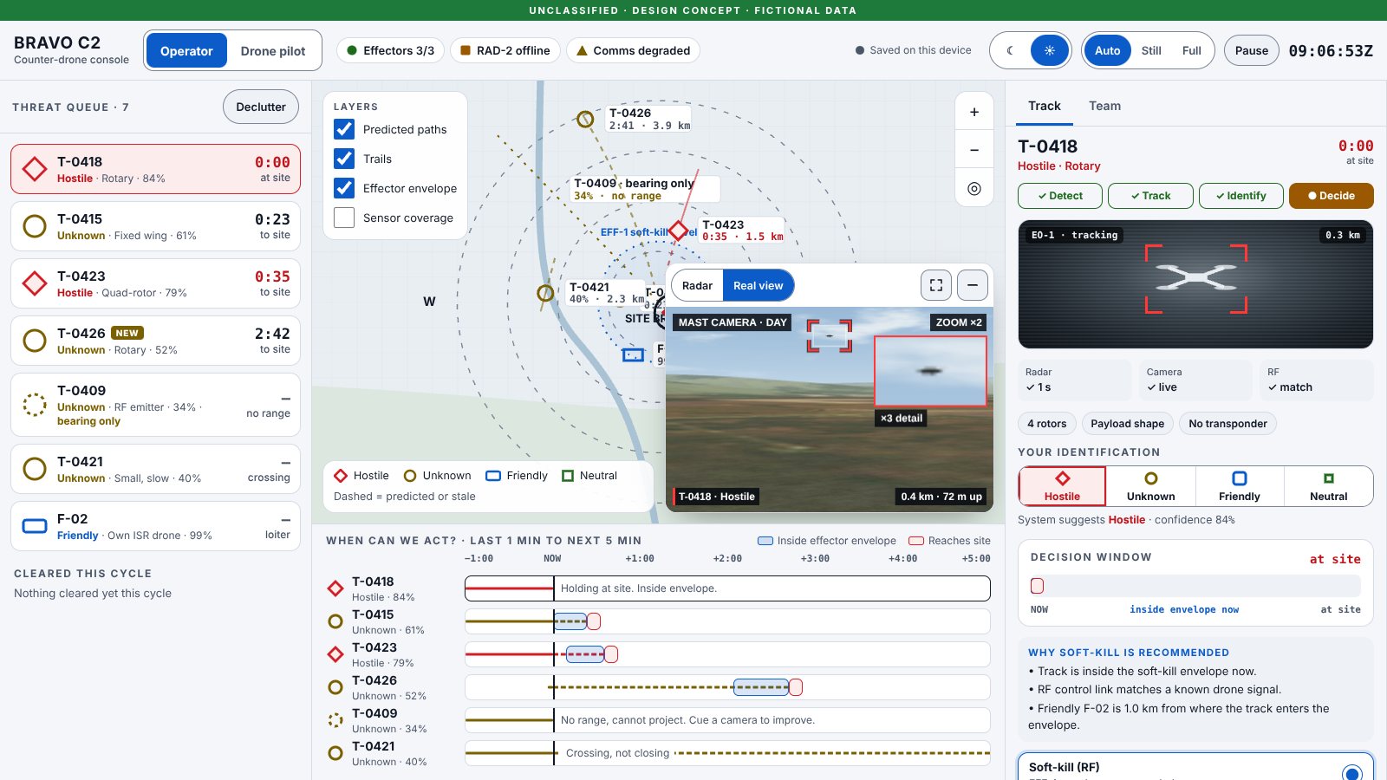1387x780 pixels.
Task: Select Friendly square identification option
Action: coord(1239,486)
